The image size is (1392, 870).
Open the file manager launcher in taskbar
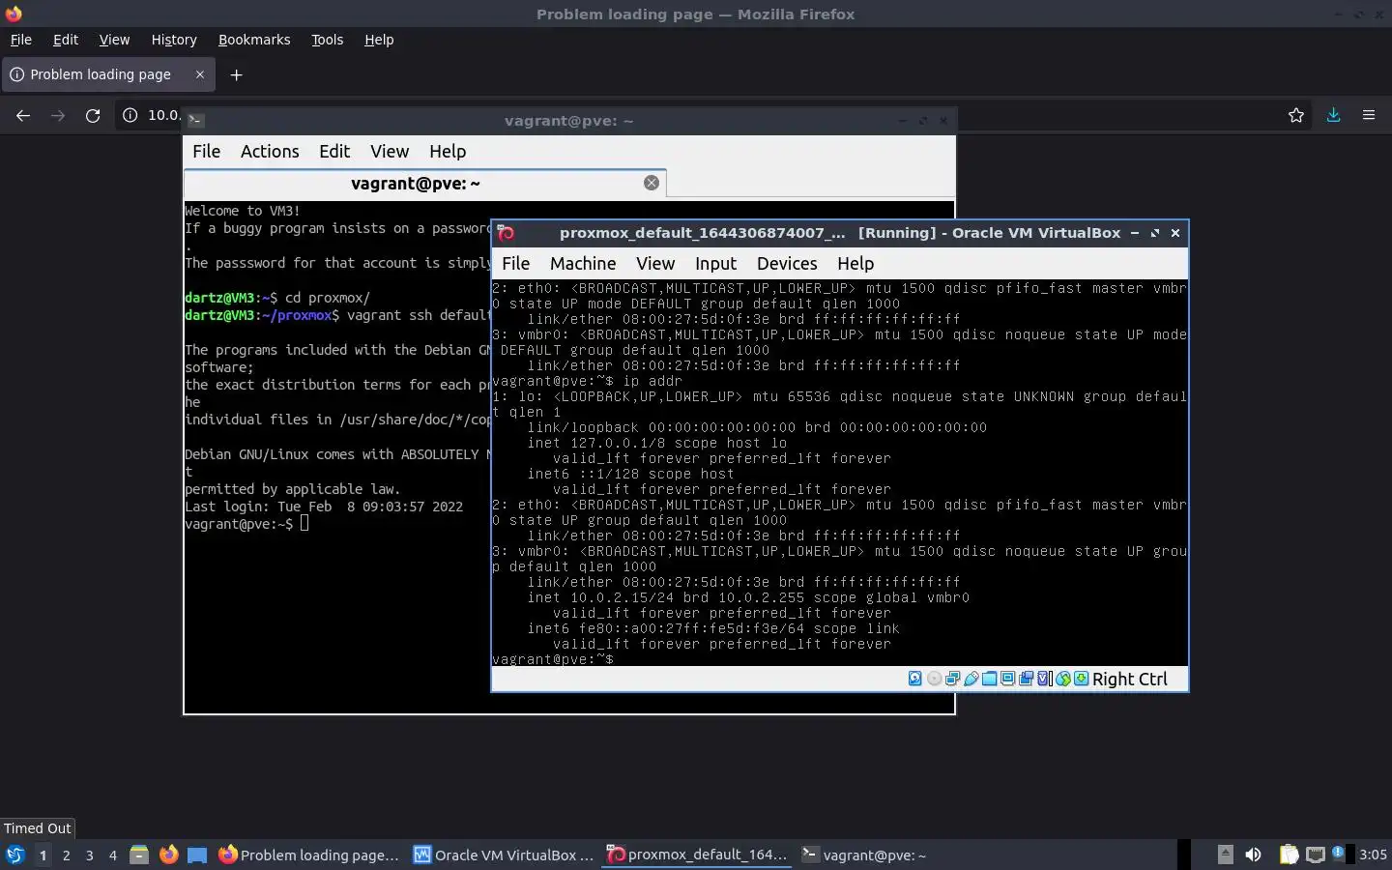pyautogui.click(x=139, y=855)
